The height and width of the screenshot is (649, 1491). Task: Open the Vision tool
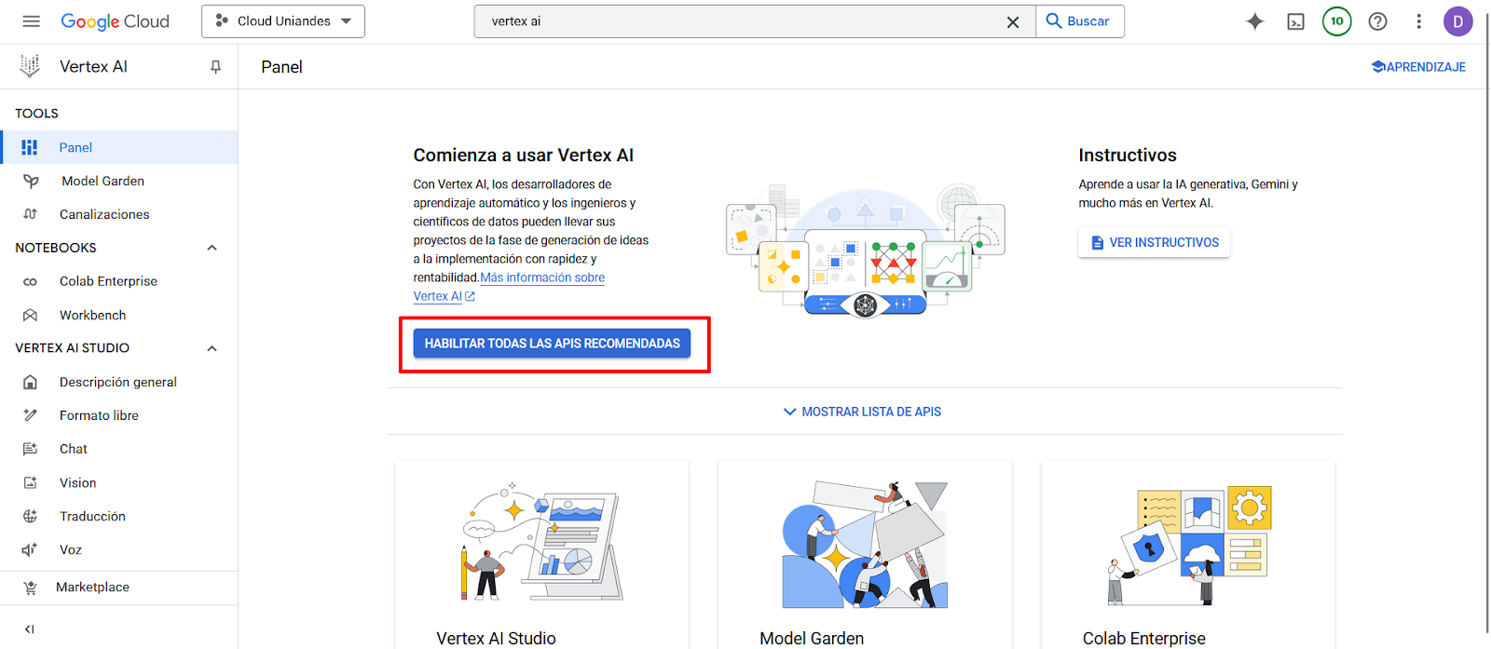(x=78, y=482)
